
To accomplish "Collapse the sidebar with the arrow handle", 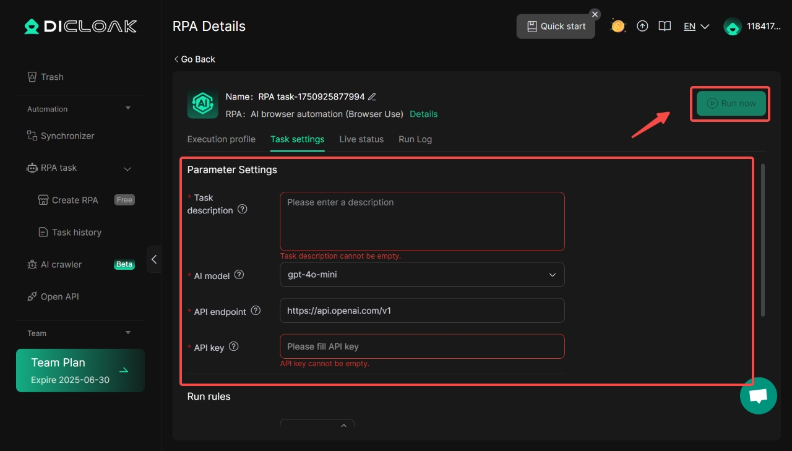I will tap(154, 259).
